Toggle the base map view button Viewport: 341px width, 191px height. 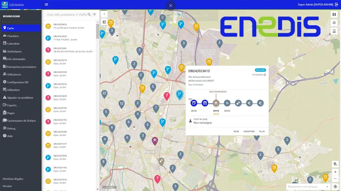[334, 15]
